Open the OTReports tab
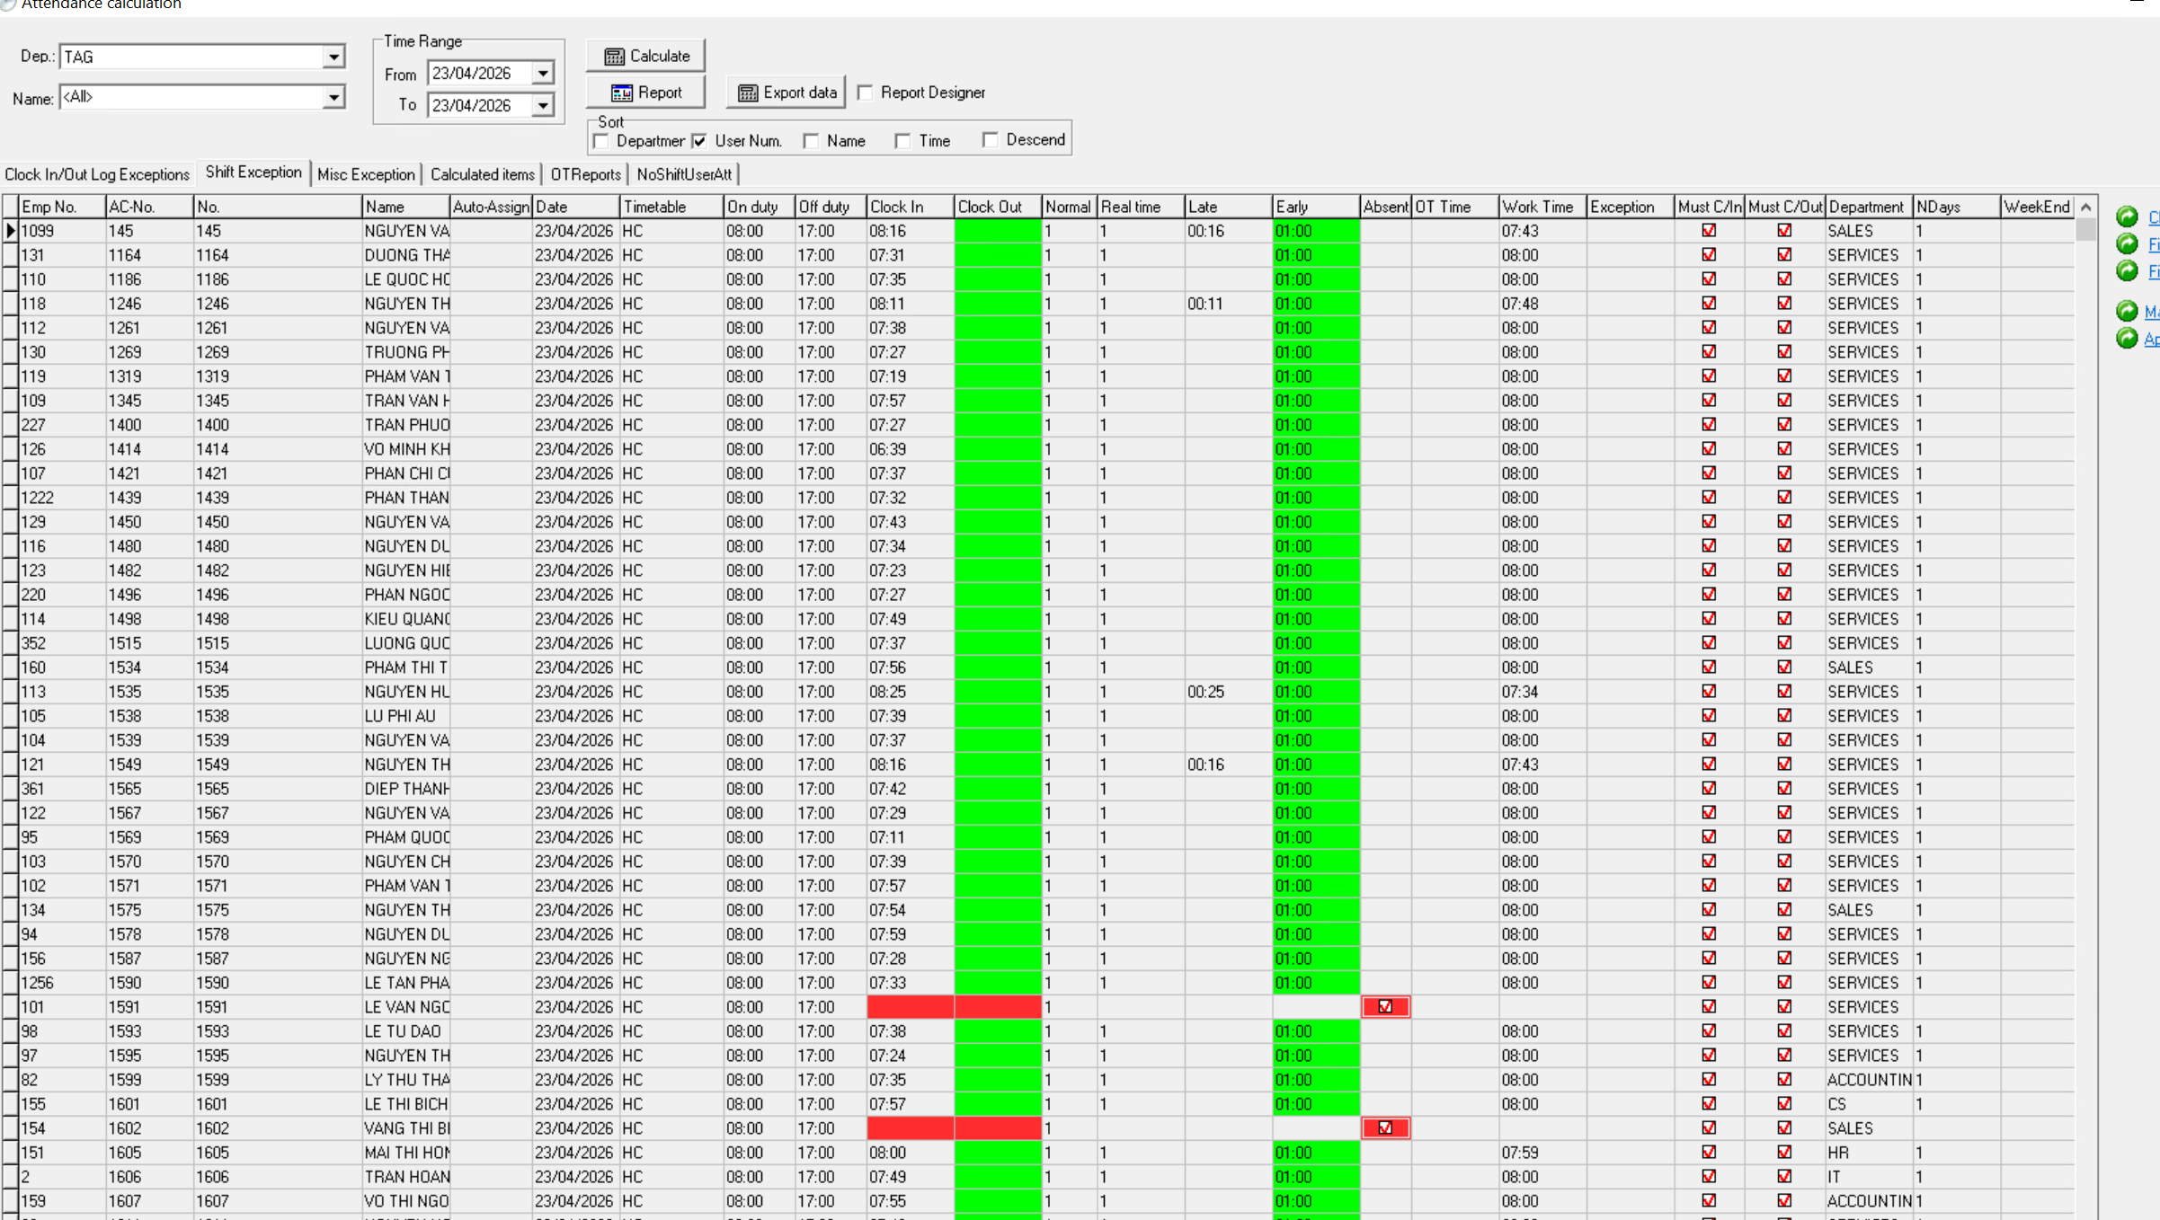This screenshot has width=2160, height=1220. (586, 174)
